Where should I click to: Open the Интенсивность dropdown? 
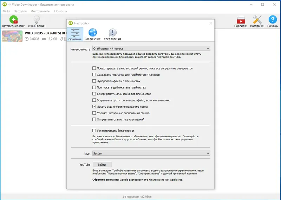click(x=151, y=48)
